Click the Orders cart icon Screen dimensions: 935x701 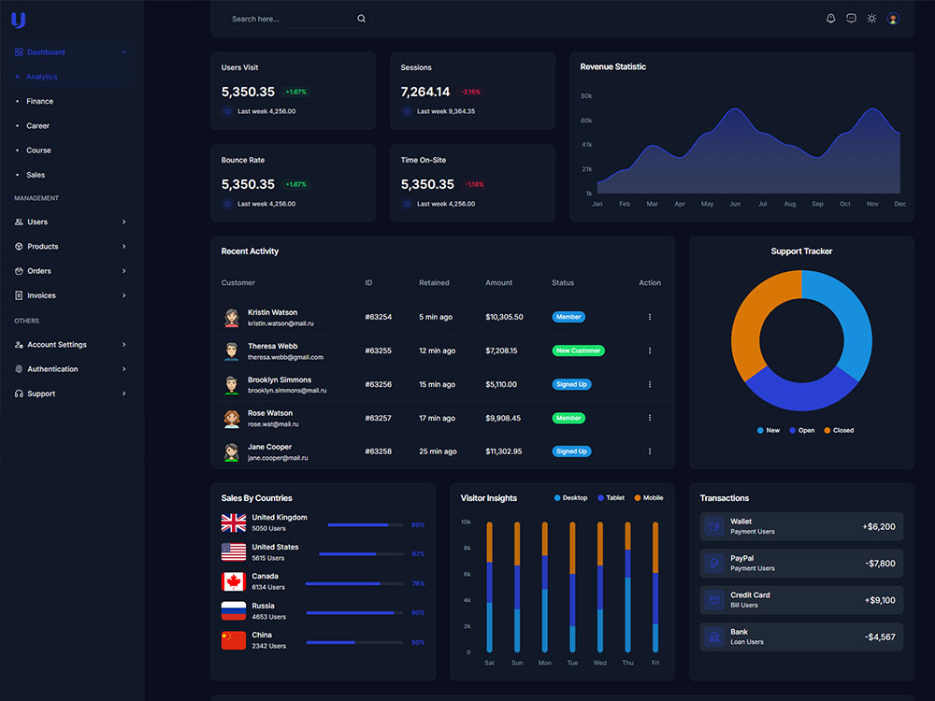coord(21,270)
